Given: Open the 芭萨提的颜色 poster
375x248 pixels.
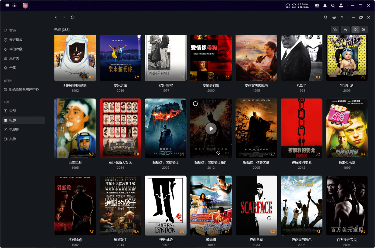Looking at the screenshot, I should (302, 206).
